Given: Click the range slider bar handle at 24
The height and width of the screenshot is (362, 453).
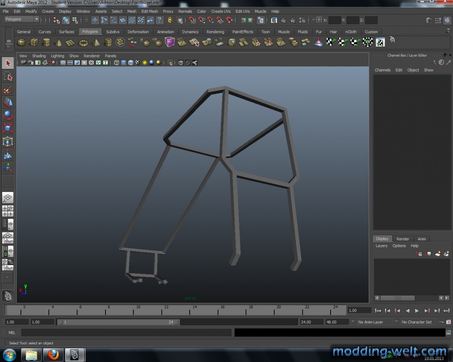Looking at the screenshot, I should pos(177,322).
